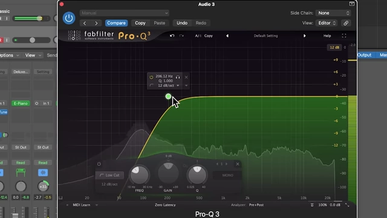Open the Help menu in Pro-Q 3
387x218 pixels.
point(327,36)
